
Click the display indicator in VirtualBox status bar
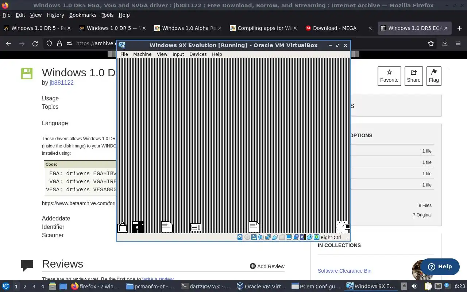(289, 237)
